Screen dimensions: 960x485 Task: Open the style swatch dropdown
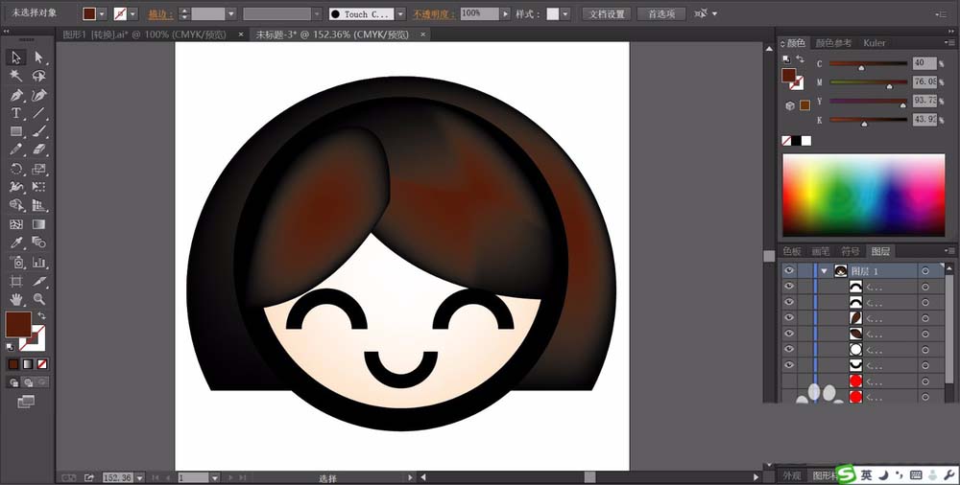point(565,13)
